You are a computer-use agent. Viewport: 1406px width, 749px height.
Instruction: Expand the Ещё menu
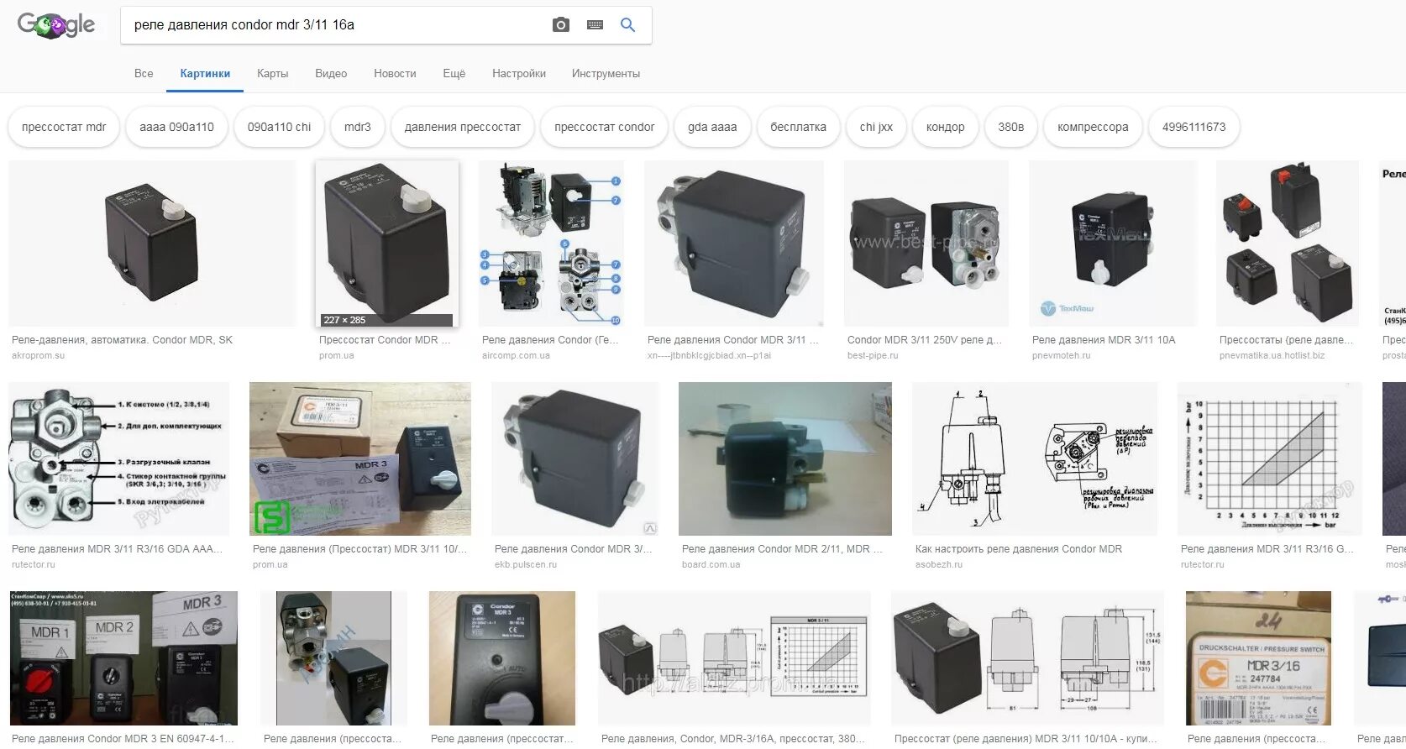coord(454,74)
